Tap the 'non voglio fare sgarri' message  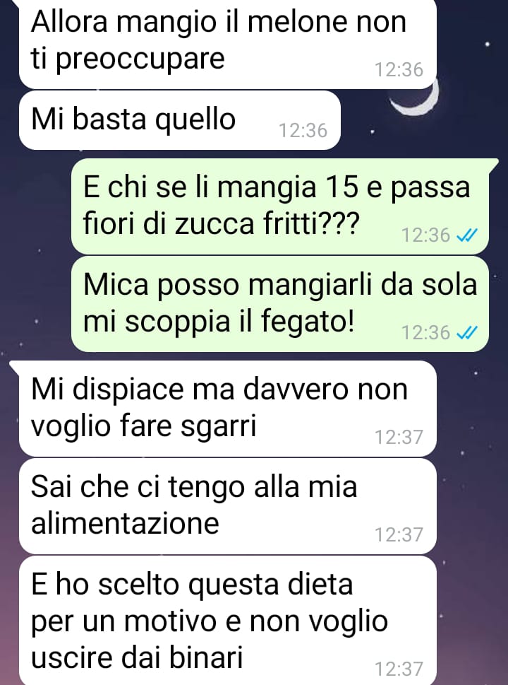(x=228, y=409)
